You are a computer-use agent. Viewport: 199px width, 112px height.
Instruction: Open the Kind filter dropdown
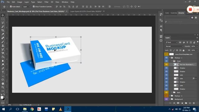pos(171,42)
